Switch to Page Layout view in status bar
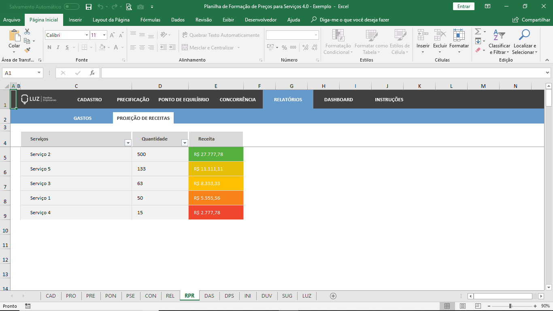 [463, 306]
